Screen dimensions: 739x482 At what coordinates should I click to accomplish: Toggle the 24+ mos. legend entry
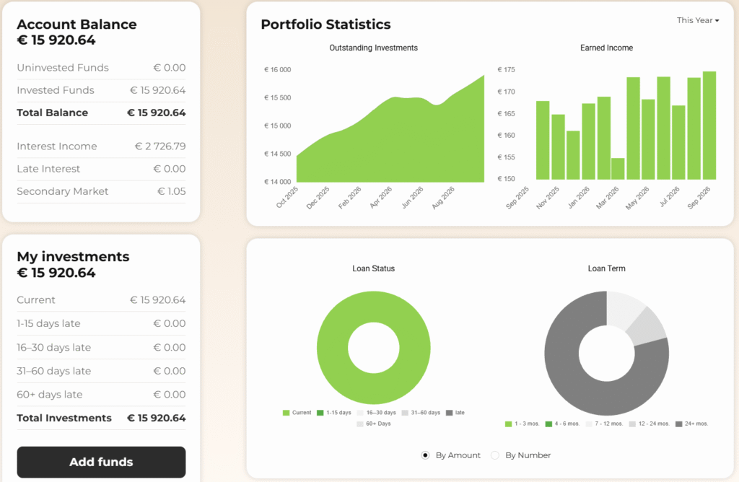click(x=692, y=424)
